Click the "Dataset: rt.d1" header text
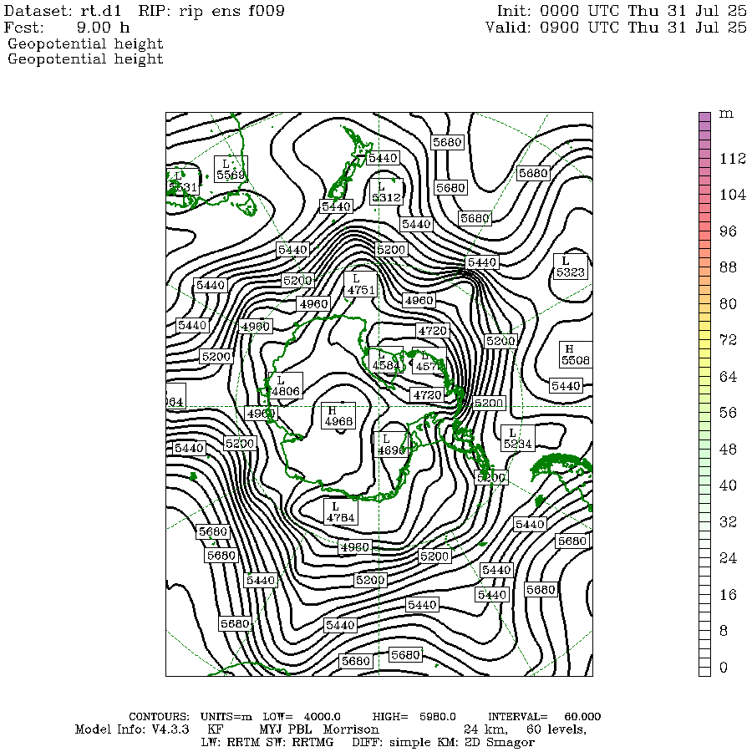This screenshot has width=752, height=752. click(63, 11)
